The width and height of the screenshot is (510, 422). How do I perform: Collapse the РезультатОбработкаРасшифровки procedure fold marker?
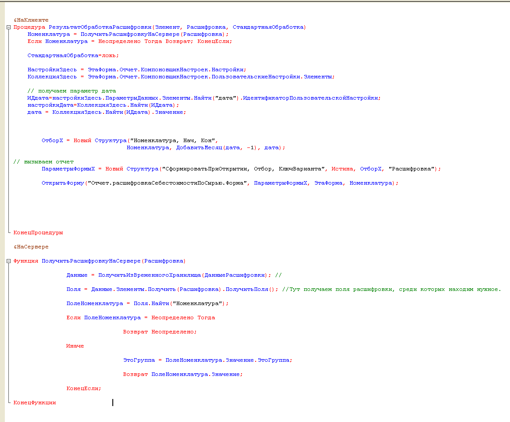(9, 27)
